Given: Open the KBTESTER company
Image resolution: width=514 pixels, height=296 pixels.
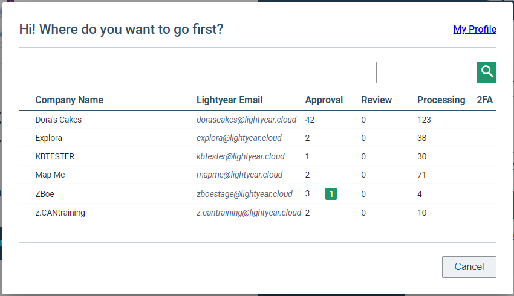Looking at the screenshot, I should pos(55,156).
